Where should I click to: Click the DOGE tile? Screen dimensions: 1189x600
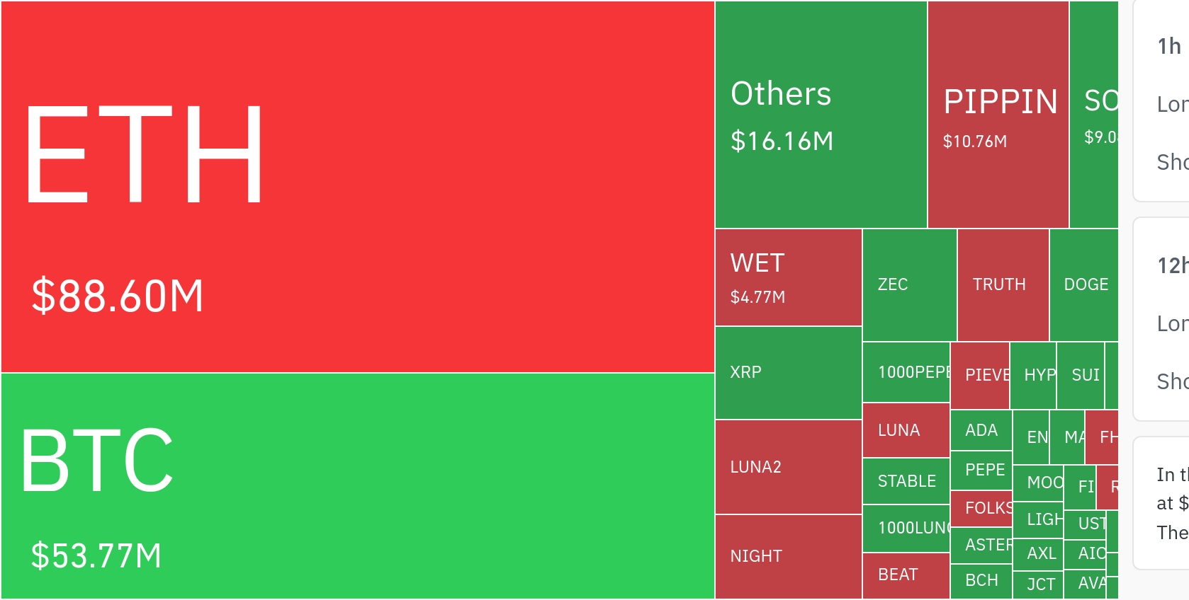(x=1083, y=284)
